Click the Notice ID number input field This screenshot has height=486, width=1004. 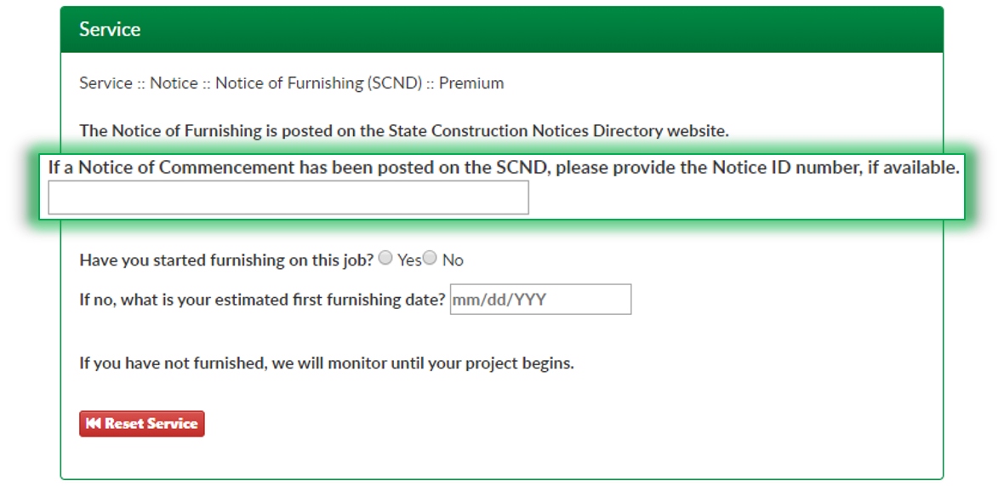coord(288,197)
